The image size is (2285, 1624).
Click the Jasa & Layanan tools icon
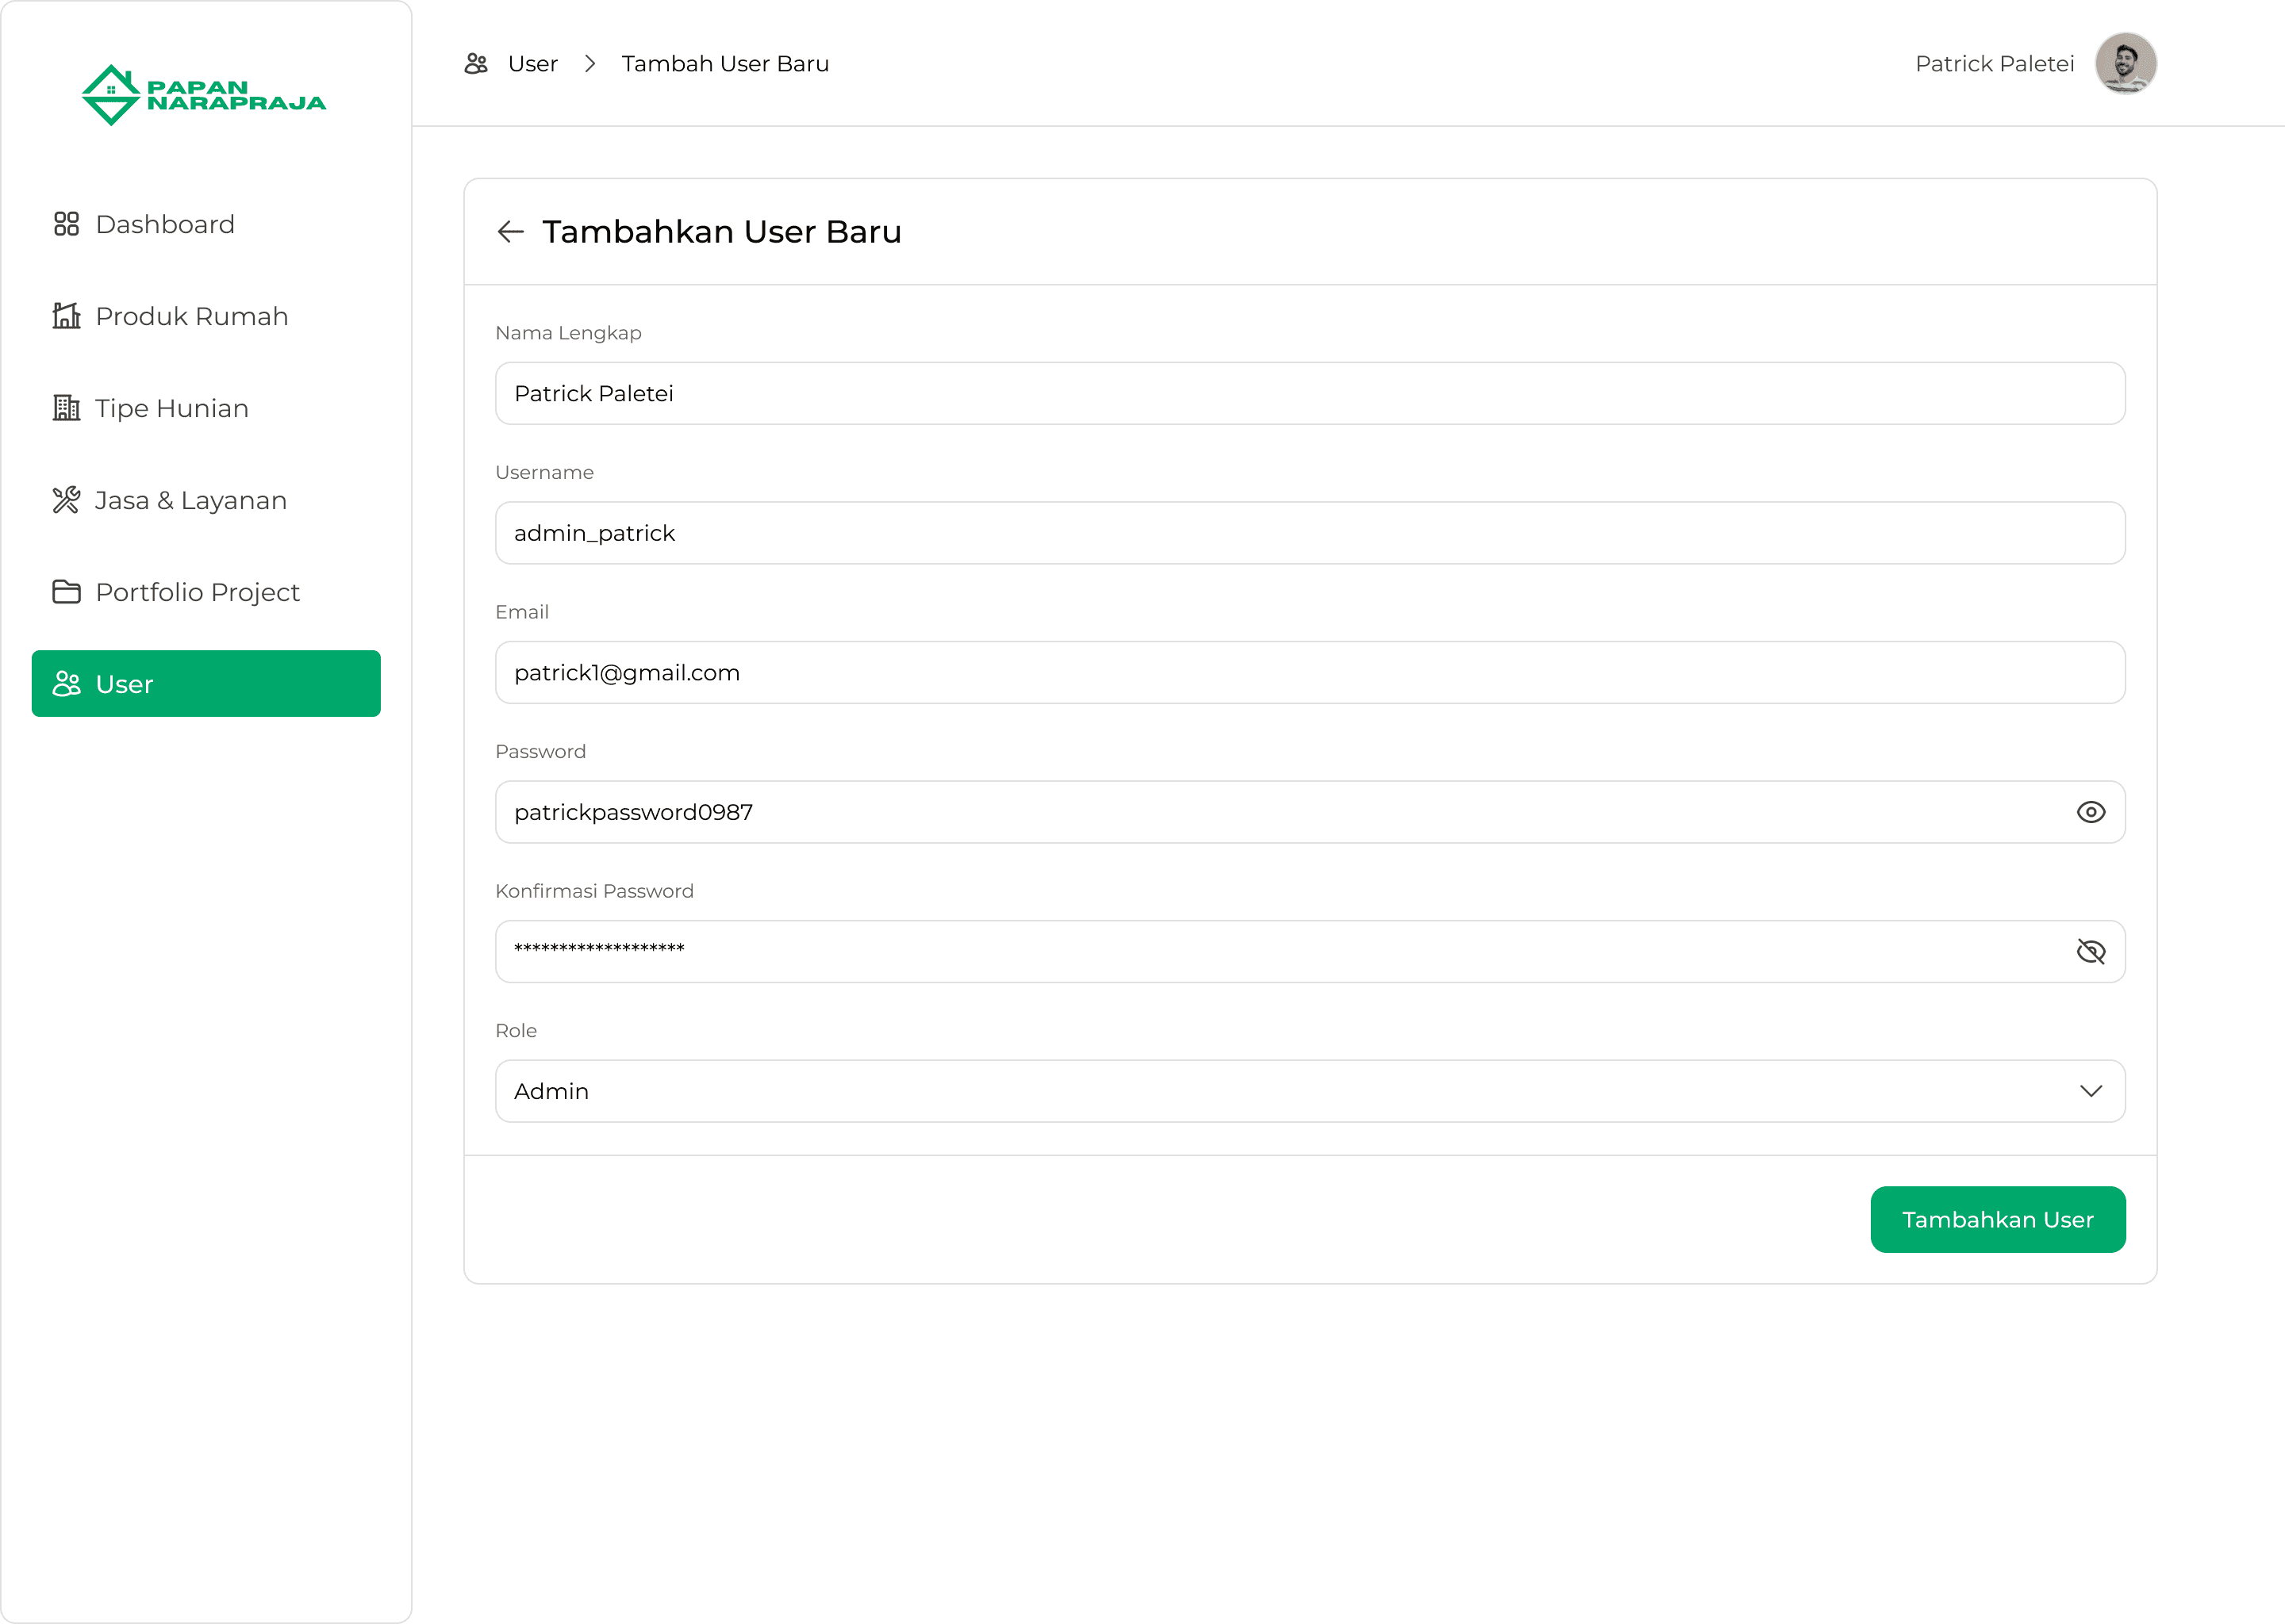[66, 500]
